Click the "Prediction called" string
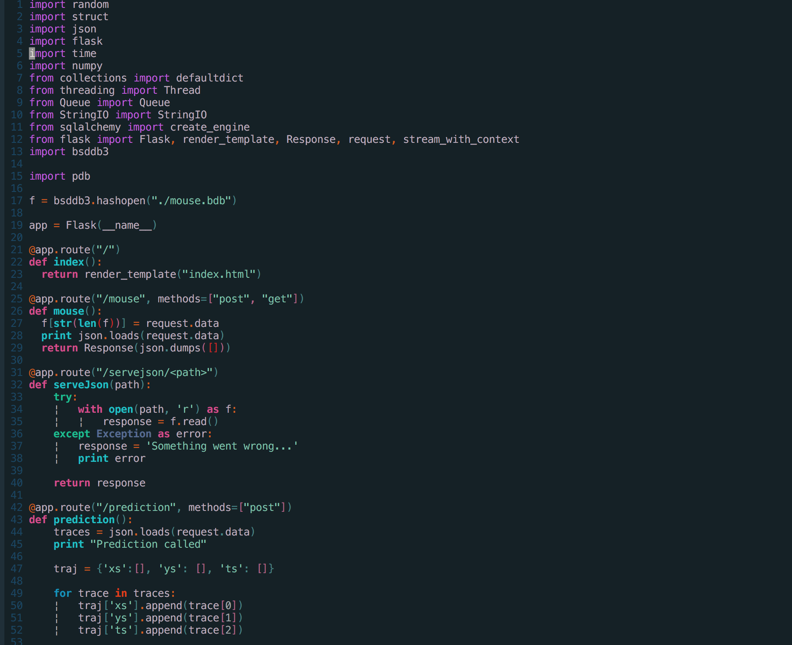Screen dimensions: 792x645 point(148,544)
